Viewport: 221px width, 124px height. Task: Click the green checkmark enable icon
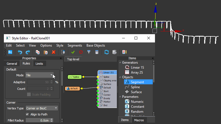[73, 52]
